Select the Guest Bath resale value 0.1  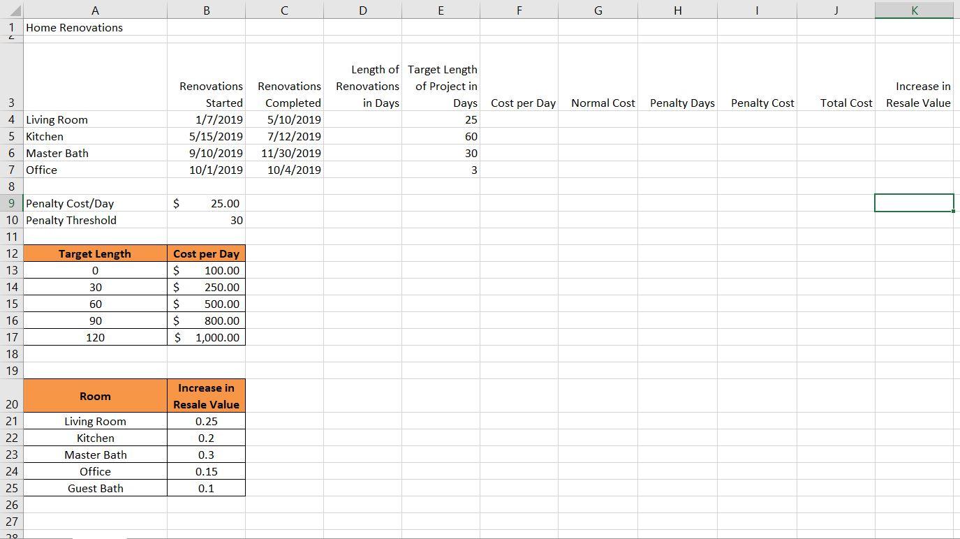206,488
